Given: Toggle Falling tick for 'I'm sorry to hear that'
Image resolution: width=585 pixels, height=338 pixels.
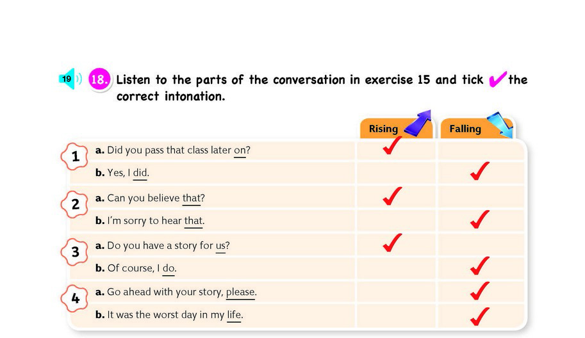Looking at the screenshot, I should [x=480, y=220].
